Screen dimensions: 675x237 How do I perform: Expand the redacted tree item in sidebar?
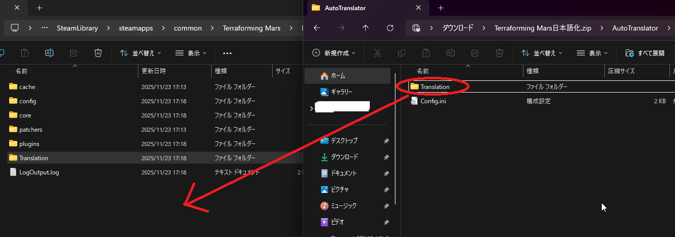311,108
